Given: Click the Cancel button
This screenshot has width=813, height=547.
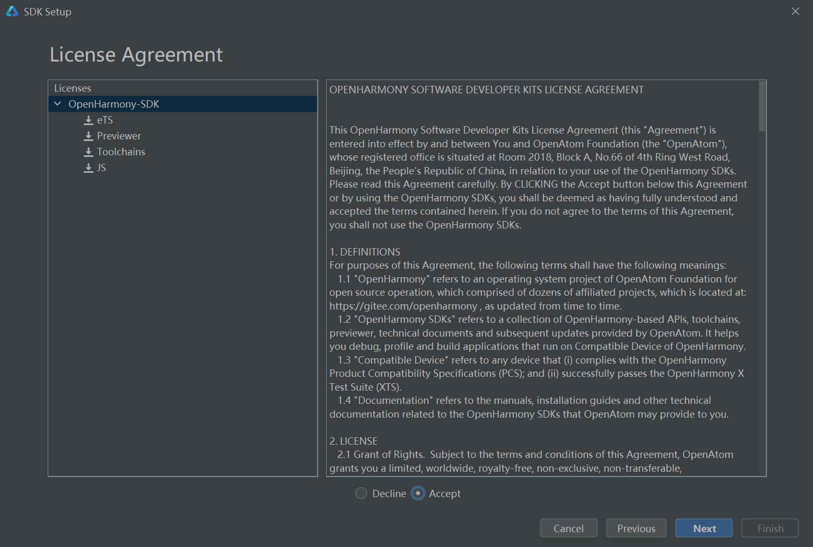Looking at the screenshot, I should pyautogui.click(x=569, y=528).
